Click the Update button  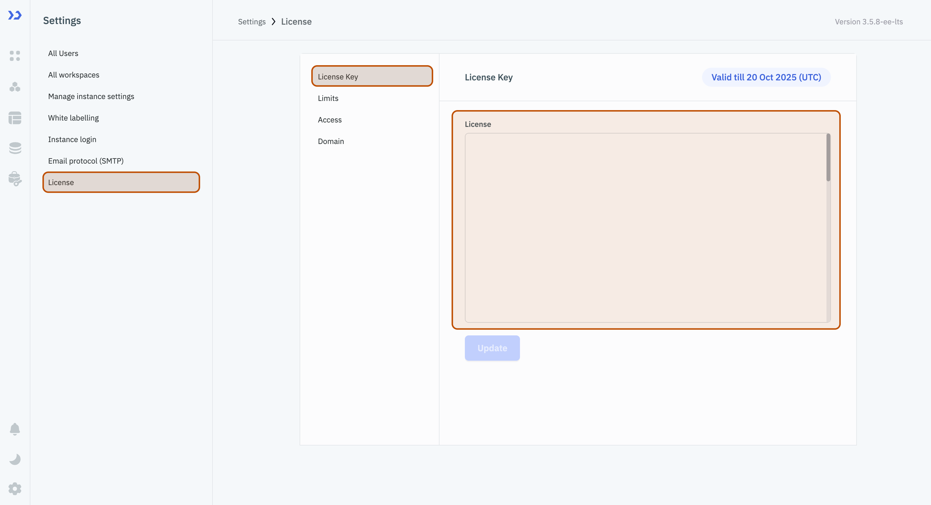pyautogui.click(x=492, y=348)
